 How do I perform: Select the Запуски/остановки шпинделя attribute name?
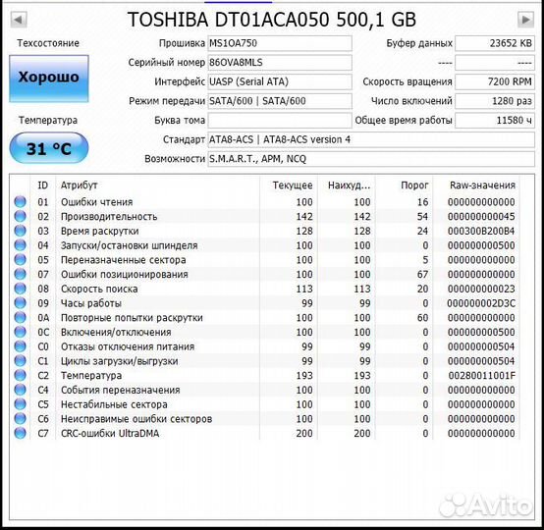coord(129,245)
